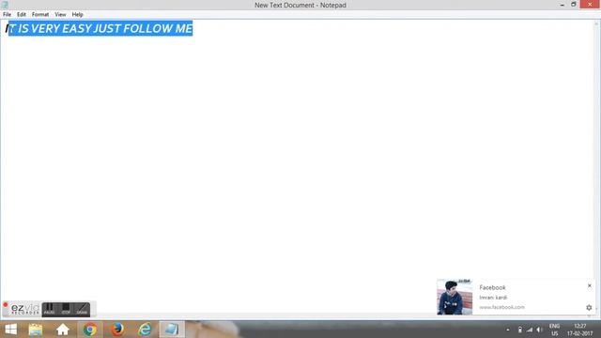
Task: Close the Facebook notification
Action: 590,285
